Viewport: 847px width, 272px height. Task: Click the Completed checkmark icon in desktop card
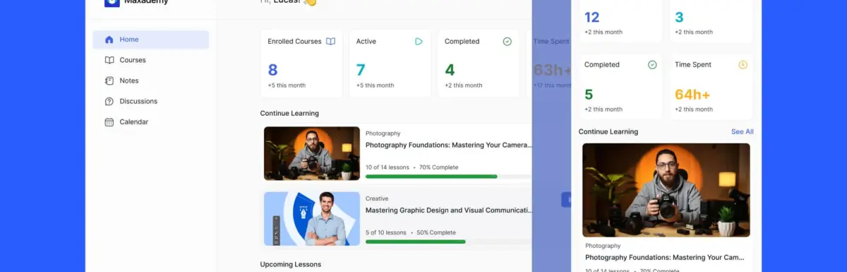507,41
